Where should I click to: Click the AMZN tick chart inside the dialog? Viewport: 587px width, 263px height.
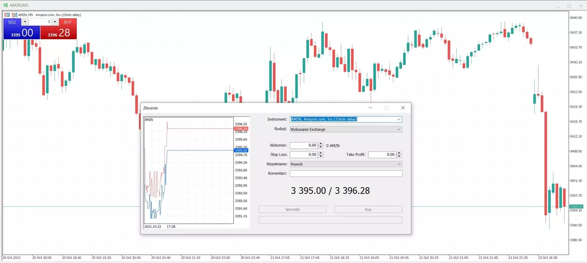click(189, 171)
